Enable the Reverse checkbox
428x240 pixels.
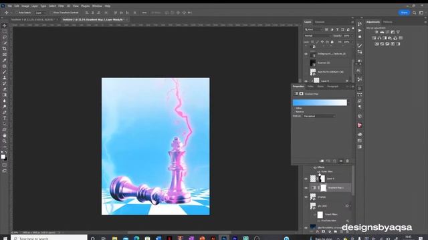point(294,111)
